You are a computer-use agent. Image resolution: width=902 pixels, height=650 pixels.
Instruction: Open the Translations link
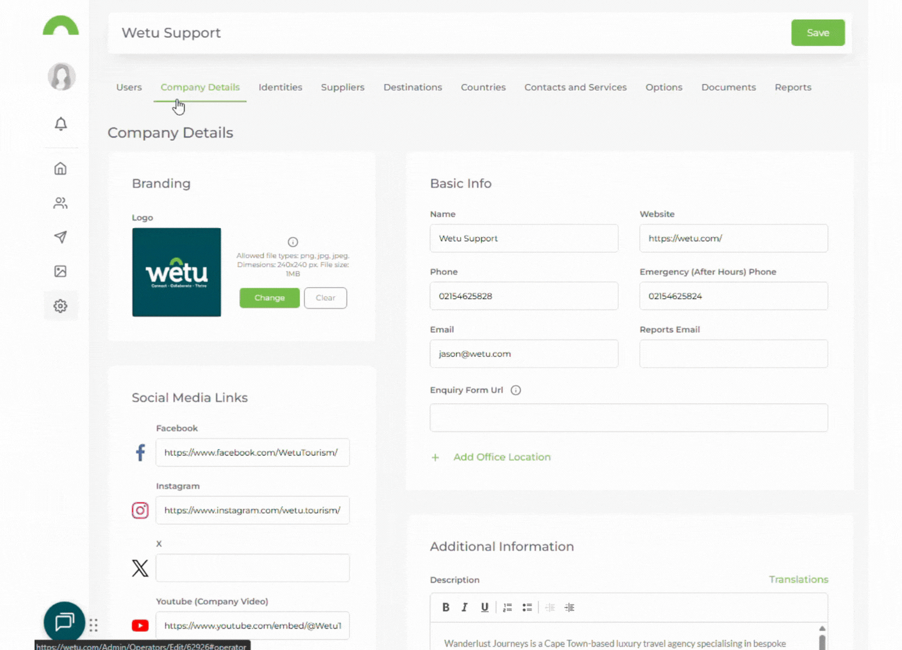pos(798,580)
